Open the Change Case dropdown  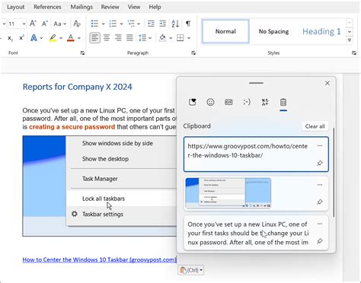(60, 24)
